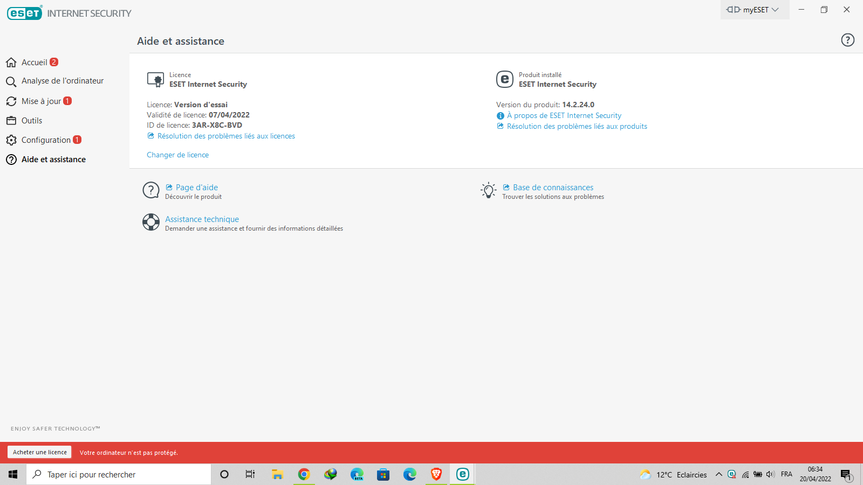Open Windows Start menu
Screen dimensions: 863x485
[x=13, y=474]
